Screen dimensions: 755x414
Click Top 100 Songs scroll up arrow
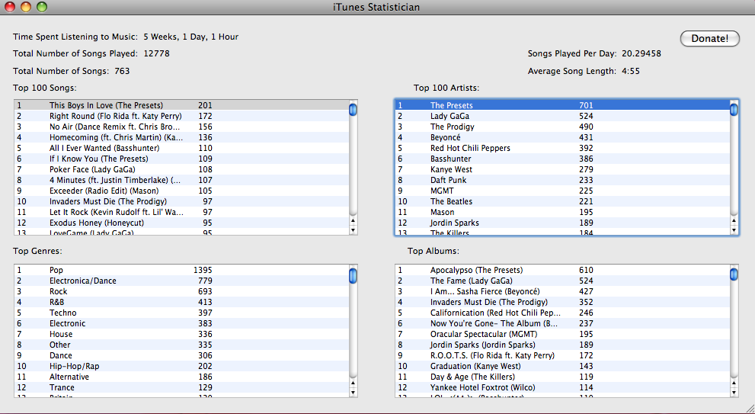tap(353, 221)
